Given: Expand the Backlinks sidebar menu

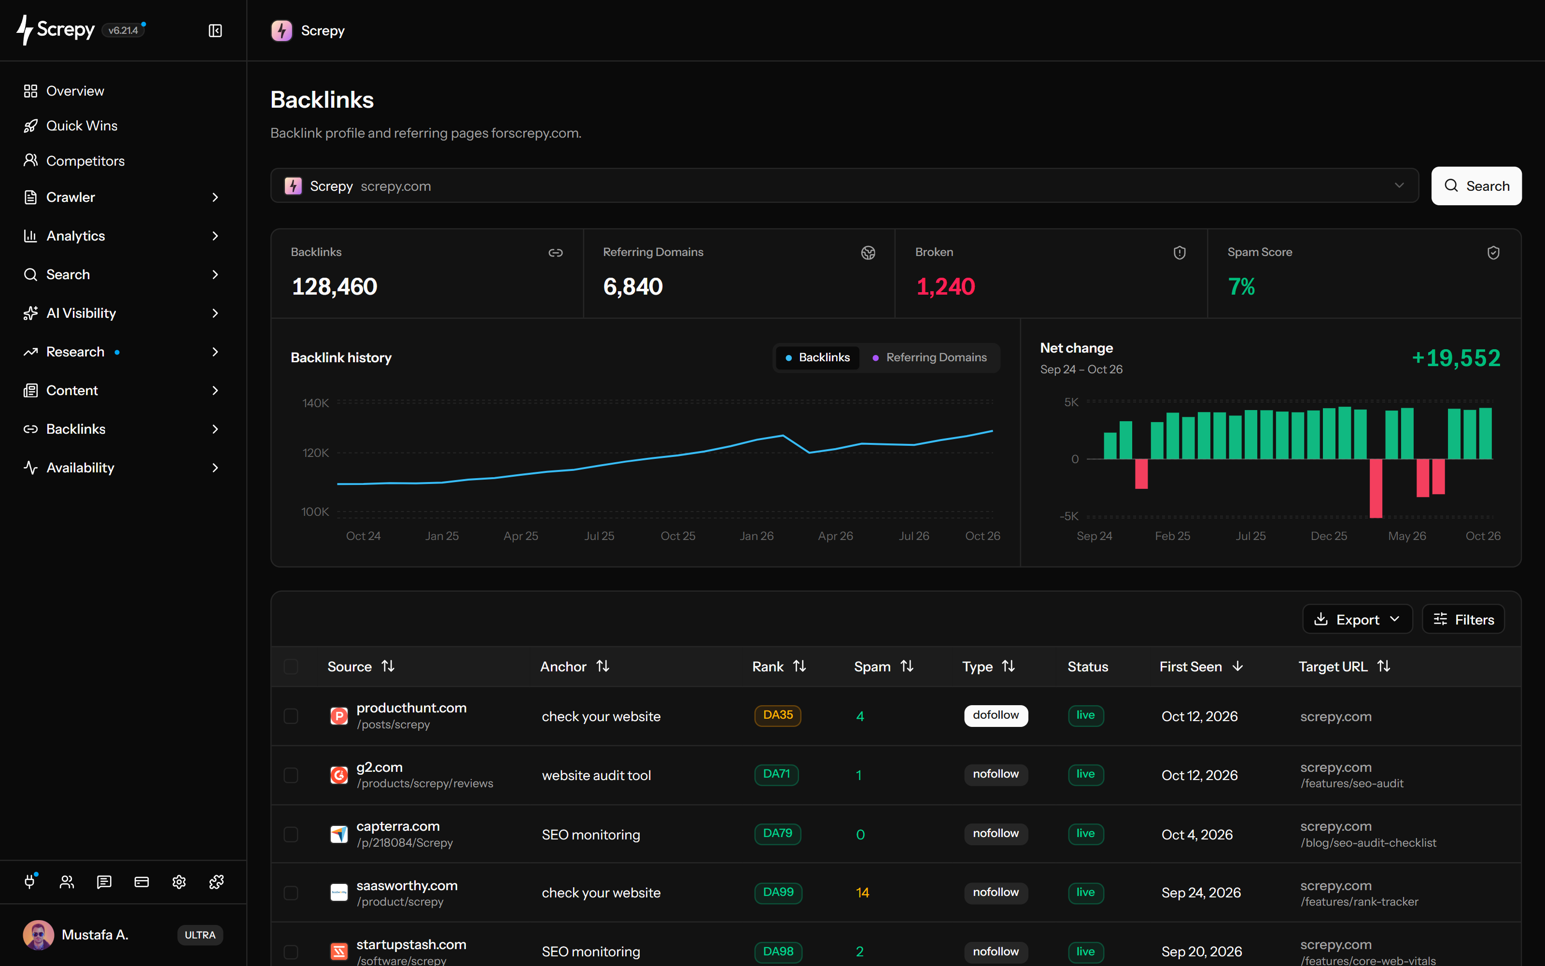Looking at the screenshot, I should pyautogui.click(x=123, y=429).
